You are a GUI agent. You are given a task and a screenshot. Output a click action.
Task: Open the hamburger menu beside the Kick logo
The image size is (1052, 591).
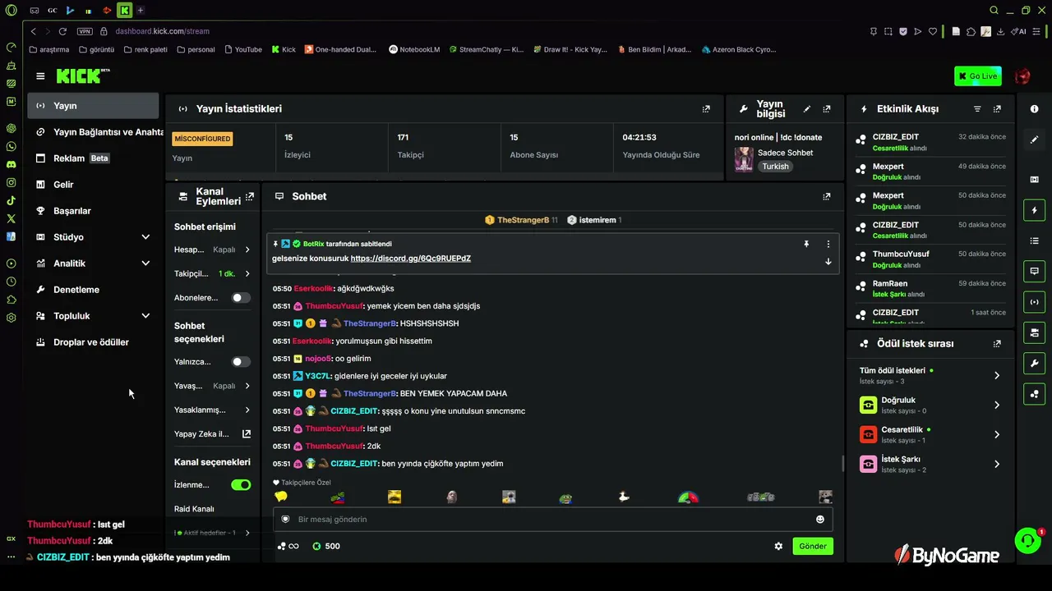coord(40,76)
